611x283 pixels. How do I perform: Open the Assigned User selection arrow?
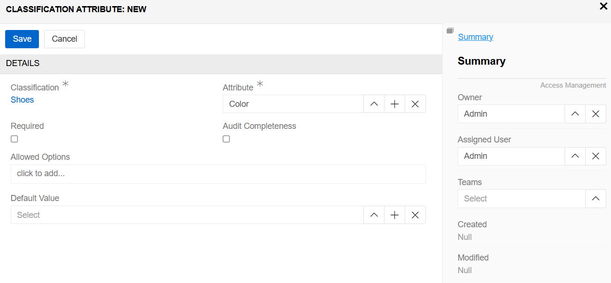coord(575,156)
